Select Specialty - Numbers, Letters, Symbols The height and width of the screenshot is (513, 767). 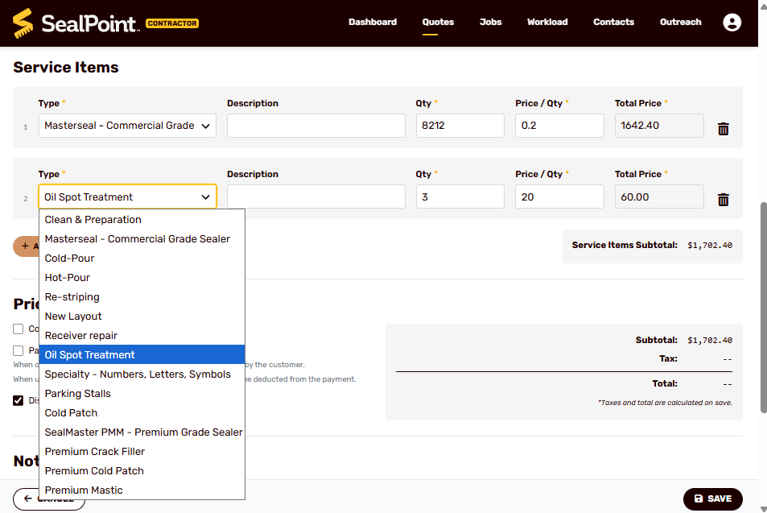tap(142, 374)
